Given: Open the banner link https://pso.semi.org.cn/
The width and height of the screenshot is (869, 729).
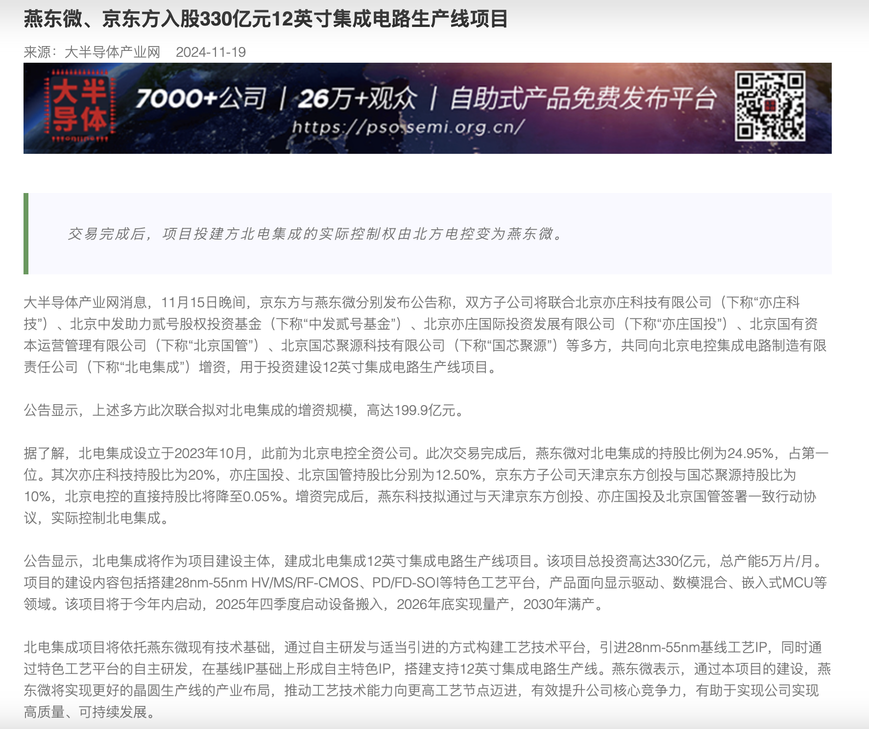Looking at the screenshot, I should pyautogui.click(x=408, y=128).
